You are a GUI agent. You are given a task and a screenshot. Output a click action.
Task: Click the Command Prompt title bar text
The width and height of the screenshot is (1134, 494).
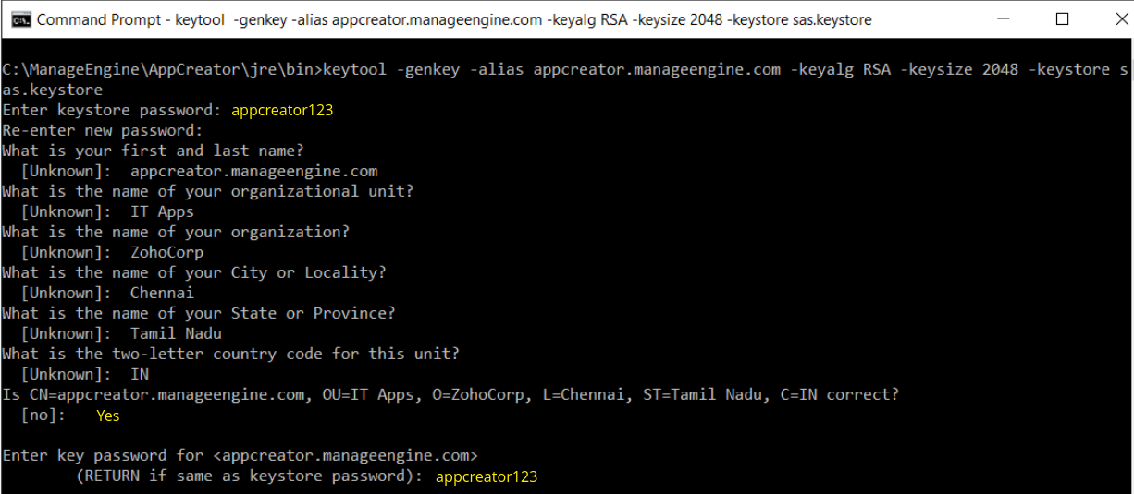point(454,19)
